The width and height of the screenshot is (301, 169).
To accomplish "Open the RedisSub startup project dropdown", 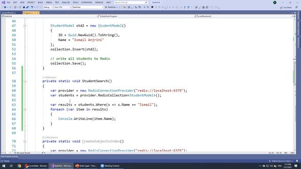I will [x=88, y=8].
